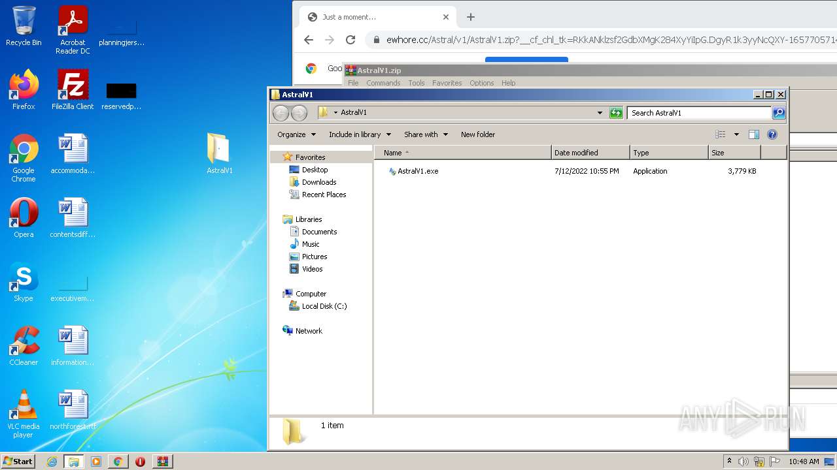The width and height of the screenshot is (837, 470).
Task: Click New folder button
Action: click(478, 134)
